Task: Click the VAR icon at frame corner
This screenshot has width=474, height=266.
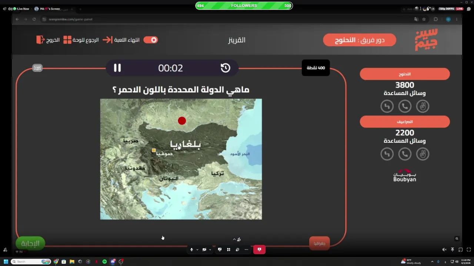Action: (x=37, y=68)
